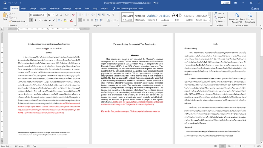Click the 3921 words count in status bar
Viewport: 263px width, 148px height.
(19, 146)
